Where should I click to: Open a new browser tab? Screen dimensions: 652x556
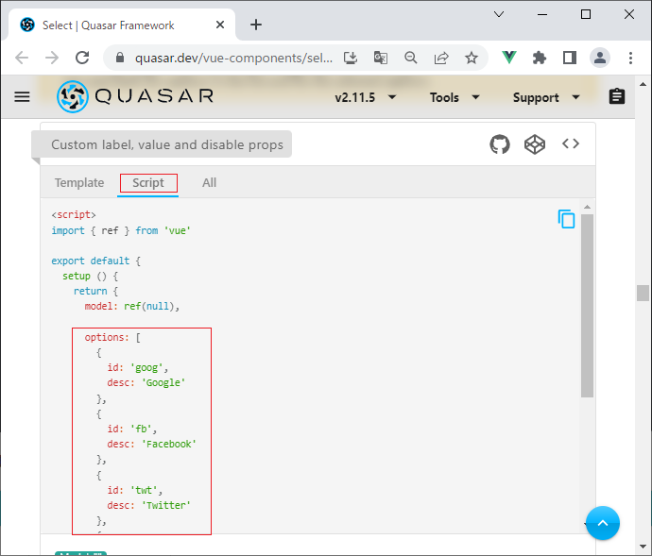256,25
